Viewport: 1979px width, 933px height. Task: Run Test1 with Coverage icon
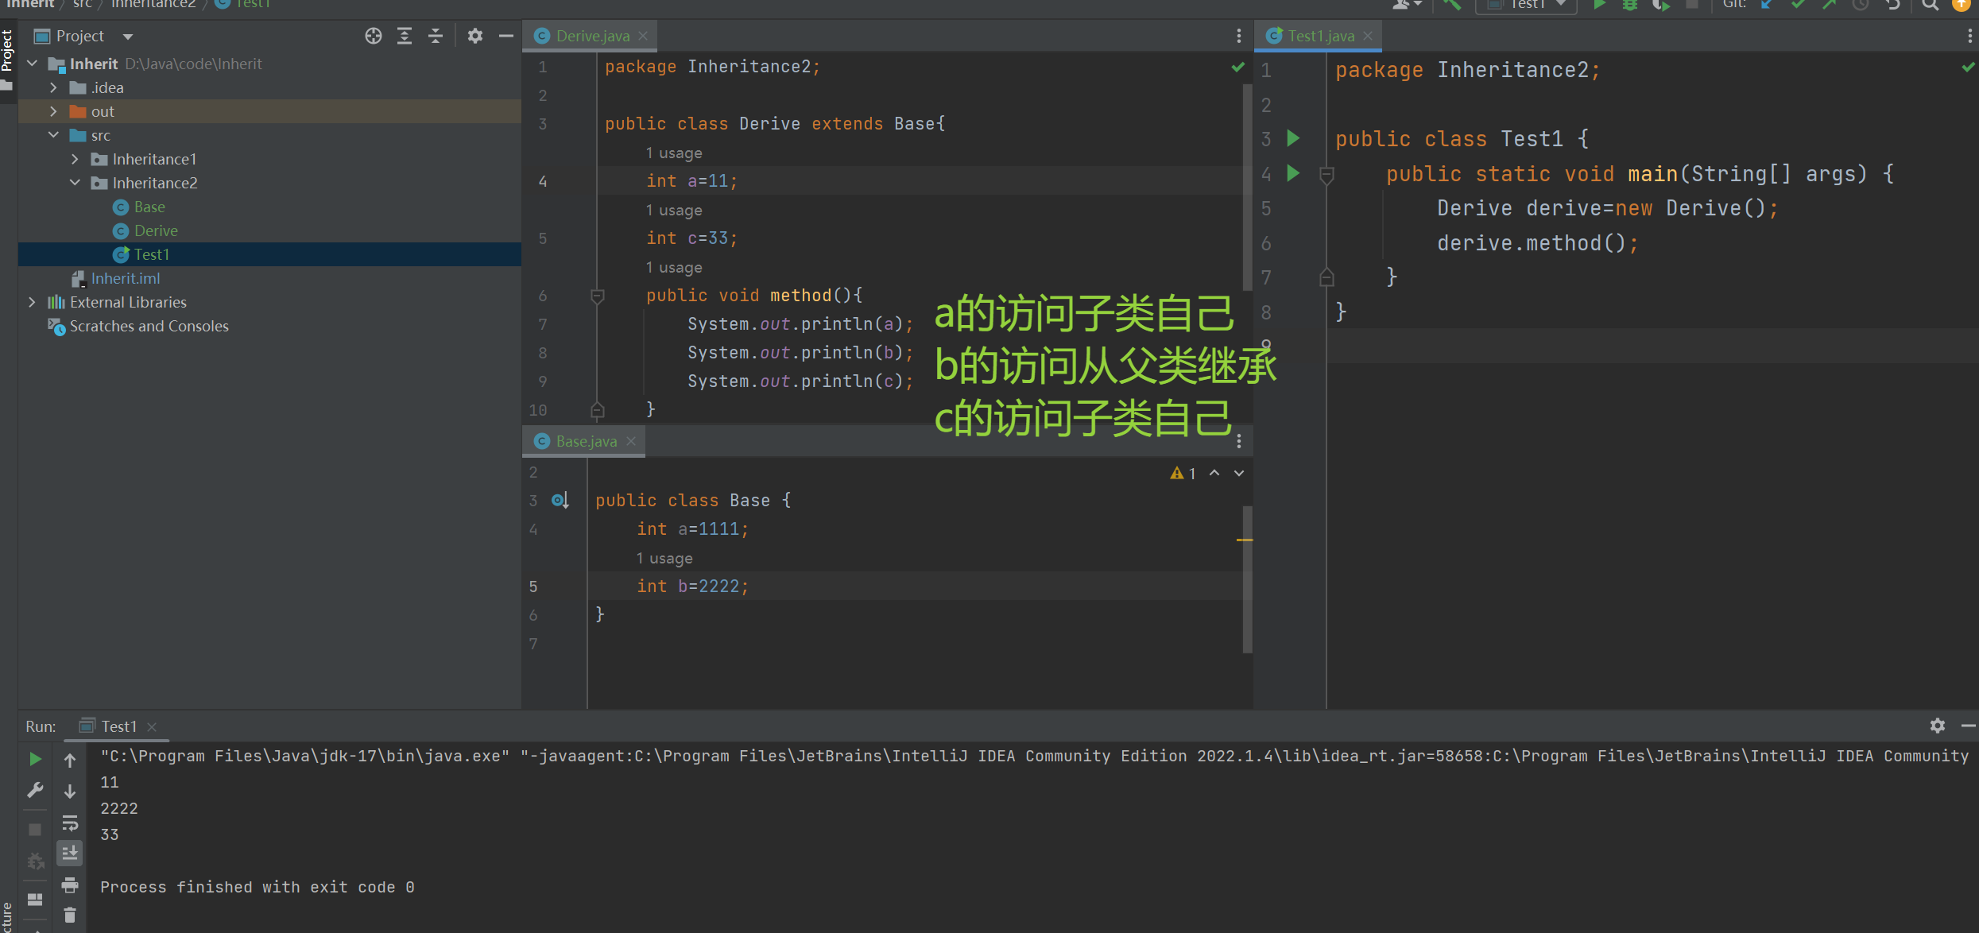[1660, 6]
